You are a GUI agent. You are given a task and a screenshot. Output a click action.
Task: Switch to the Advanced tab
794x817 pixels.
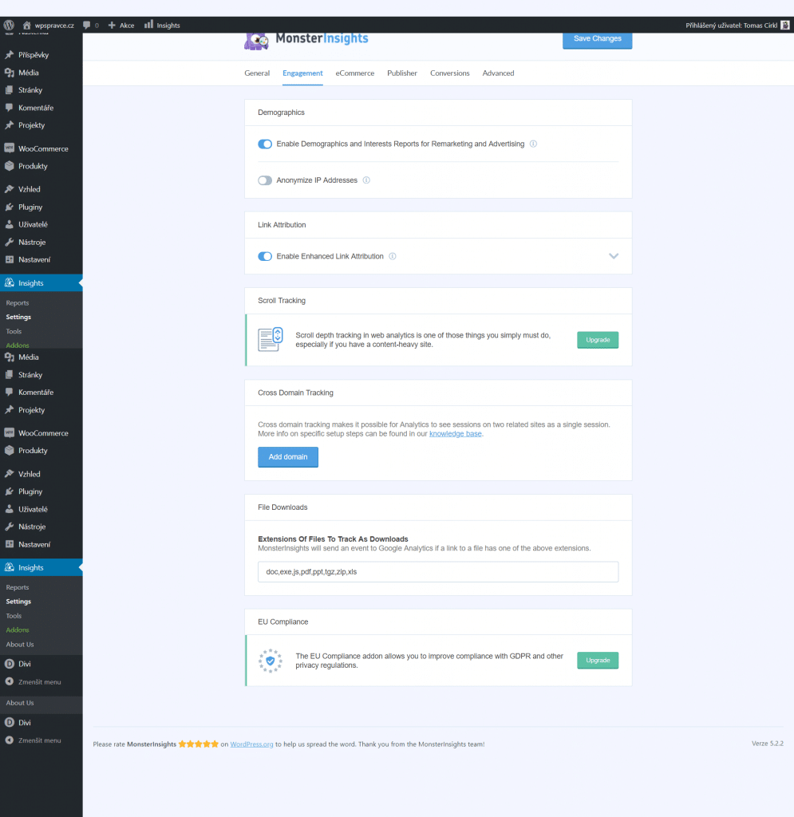pos(498,73)
